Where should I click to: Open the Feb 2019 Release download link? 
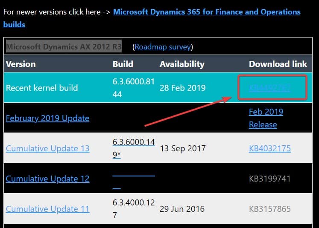click(x=266, y=118)
